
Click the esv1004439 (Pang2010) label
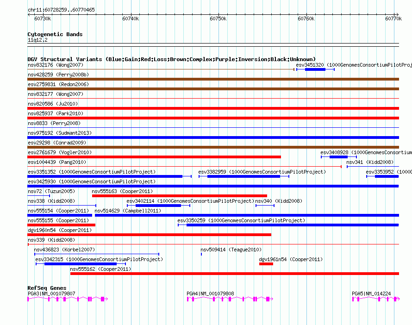[57, 162]
